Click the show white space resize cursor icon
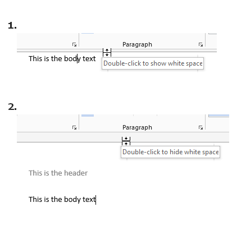 pos(107,52)
